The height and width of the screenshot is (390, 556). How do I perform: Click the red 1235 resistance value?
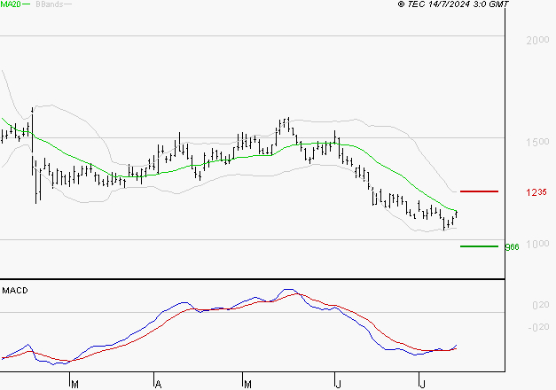click(536, 192)
